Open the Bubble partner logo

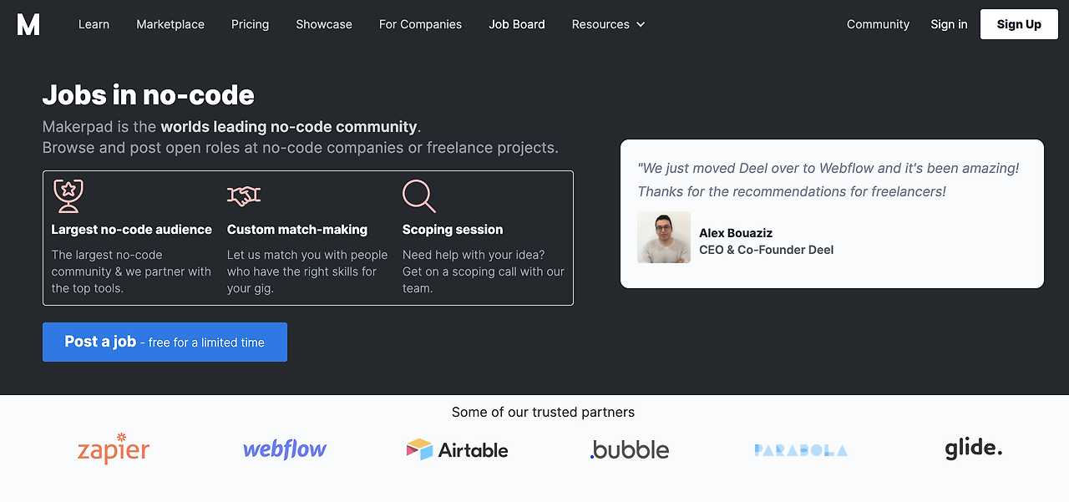tap(630, 450)
